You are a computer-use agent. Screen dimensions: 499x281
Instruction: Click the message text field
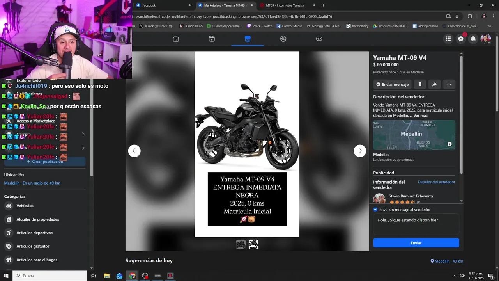coord(416,224)
